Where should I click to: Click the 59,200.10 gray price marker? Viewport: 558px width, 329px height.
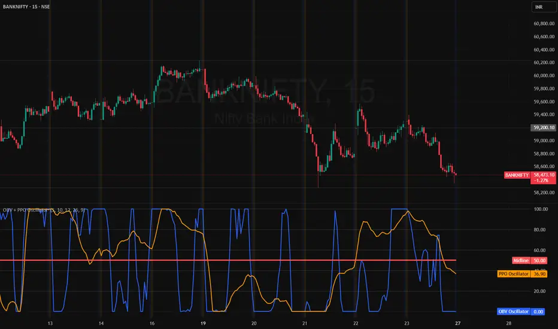544,127
